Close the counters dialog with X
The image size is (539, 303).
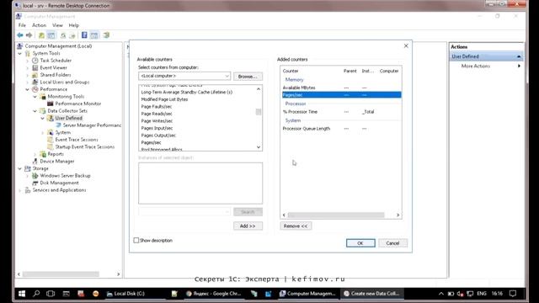point(406,45)
